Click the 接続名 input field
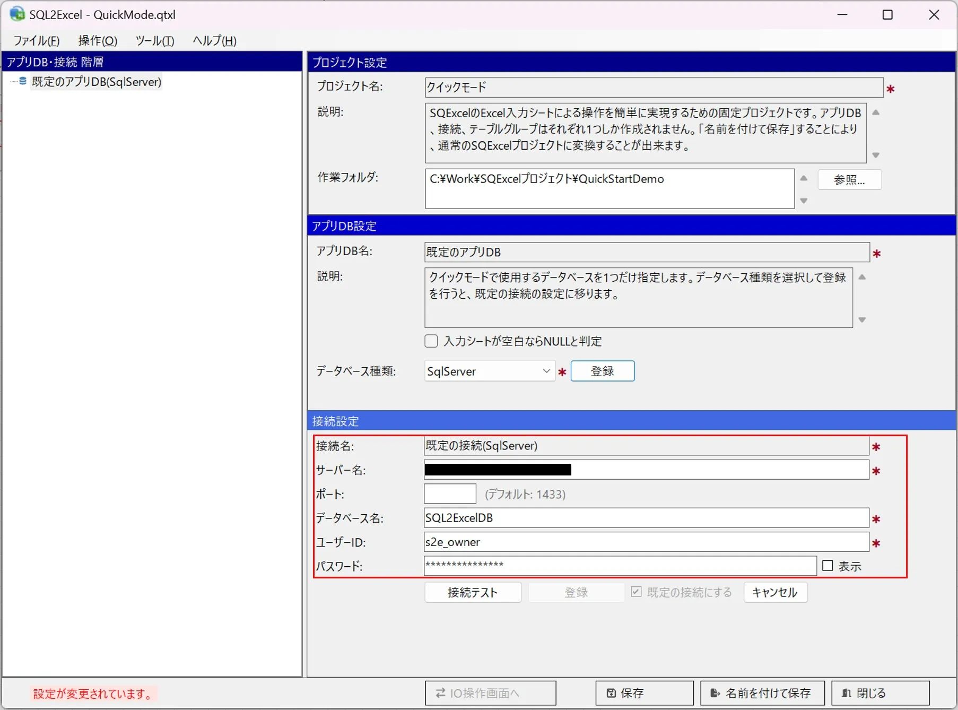 [646, 446]
